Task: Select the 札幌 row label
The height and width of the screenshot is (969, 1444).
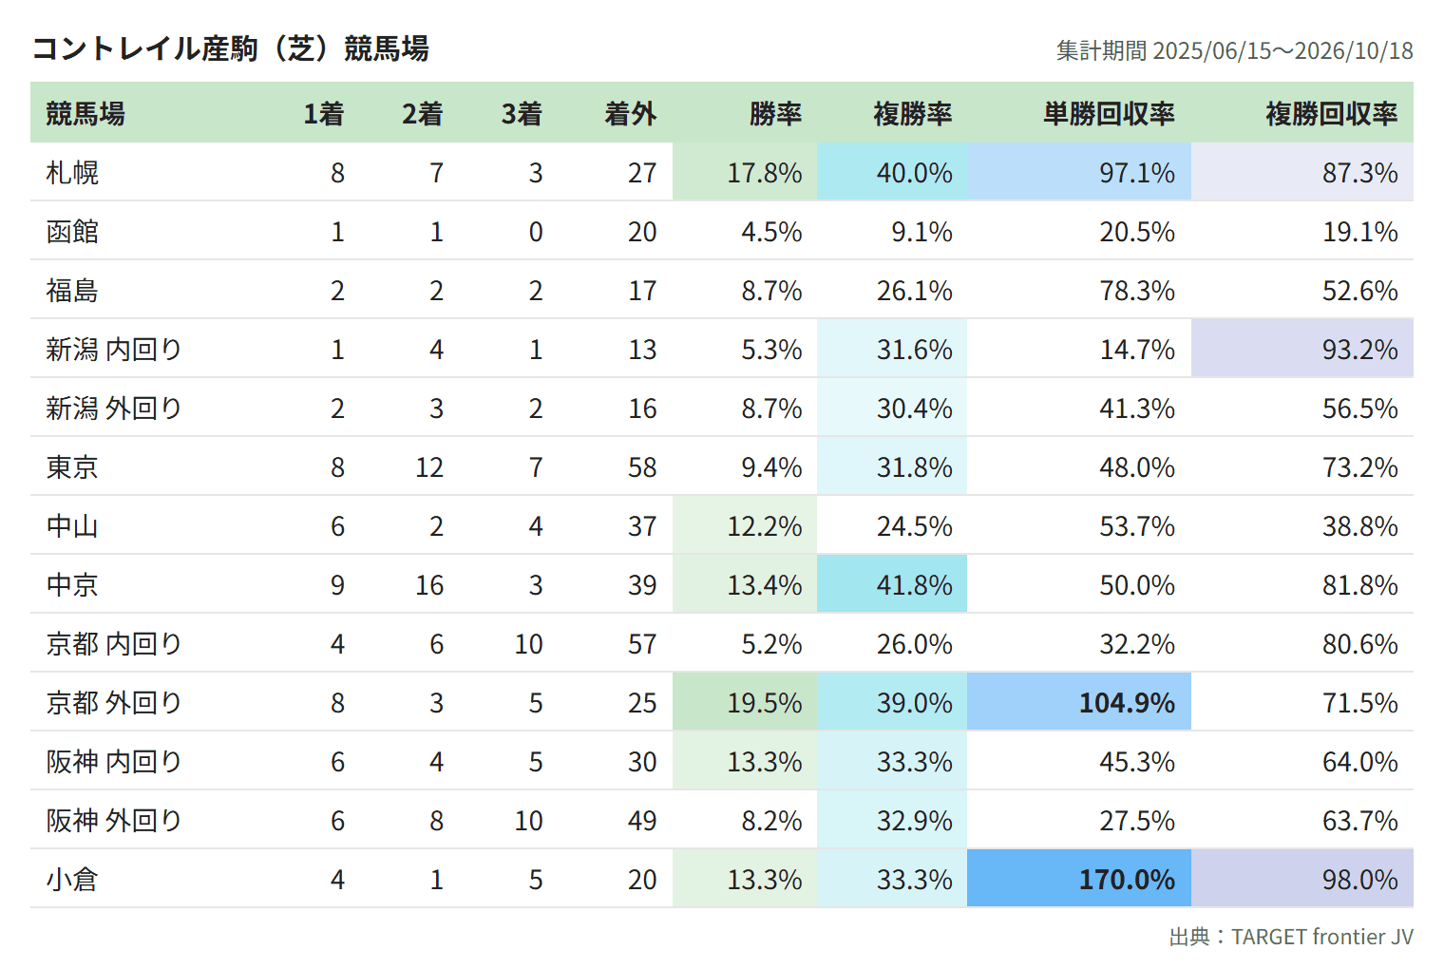Action: click(72, 173)
